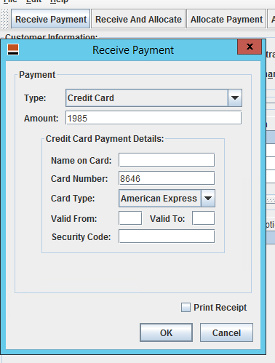Choose the Allocate Payment toolbar button
275x363 pixels.
226,19
